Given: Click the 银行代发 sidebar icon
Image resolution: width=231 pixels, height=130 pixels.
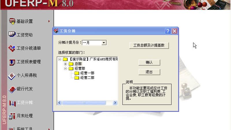Looking at the screenshot, I should pos(12,89).
